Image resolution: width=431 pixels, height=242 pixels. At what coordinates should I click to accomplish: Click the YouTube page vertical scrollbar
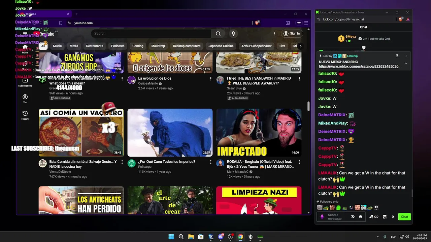pos(308,106)
